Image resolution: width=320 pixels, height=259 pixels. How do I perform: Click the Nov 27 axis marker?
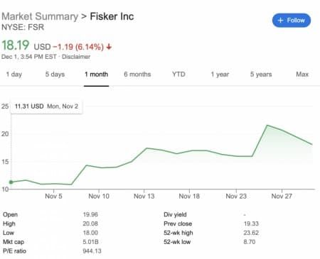click(282, 196)
